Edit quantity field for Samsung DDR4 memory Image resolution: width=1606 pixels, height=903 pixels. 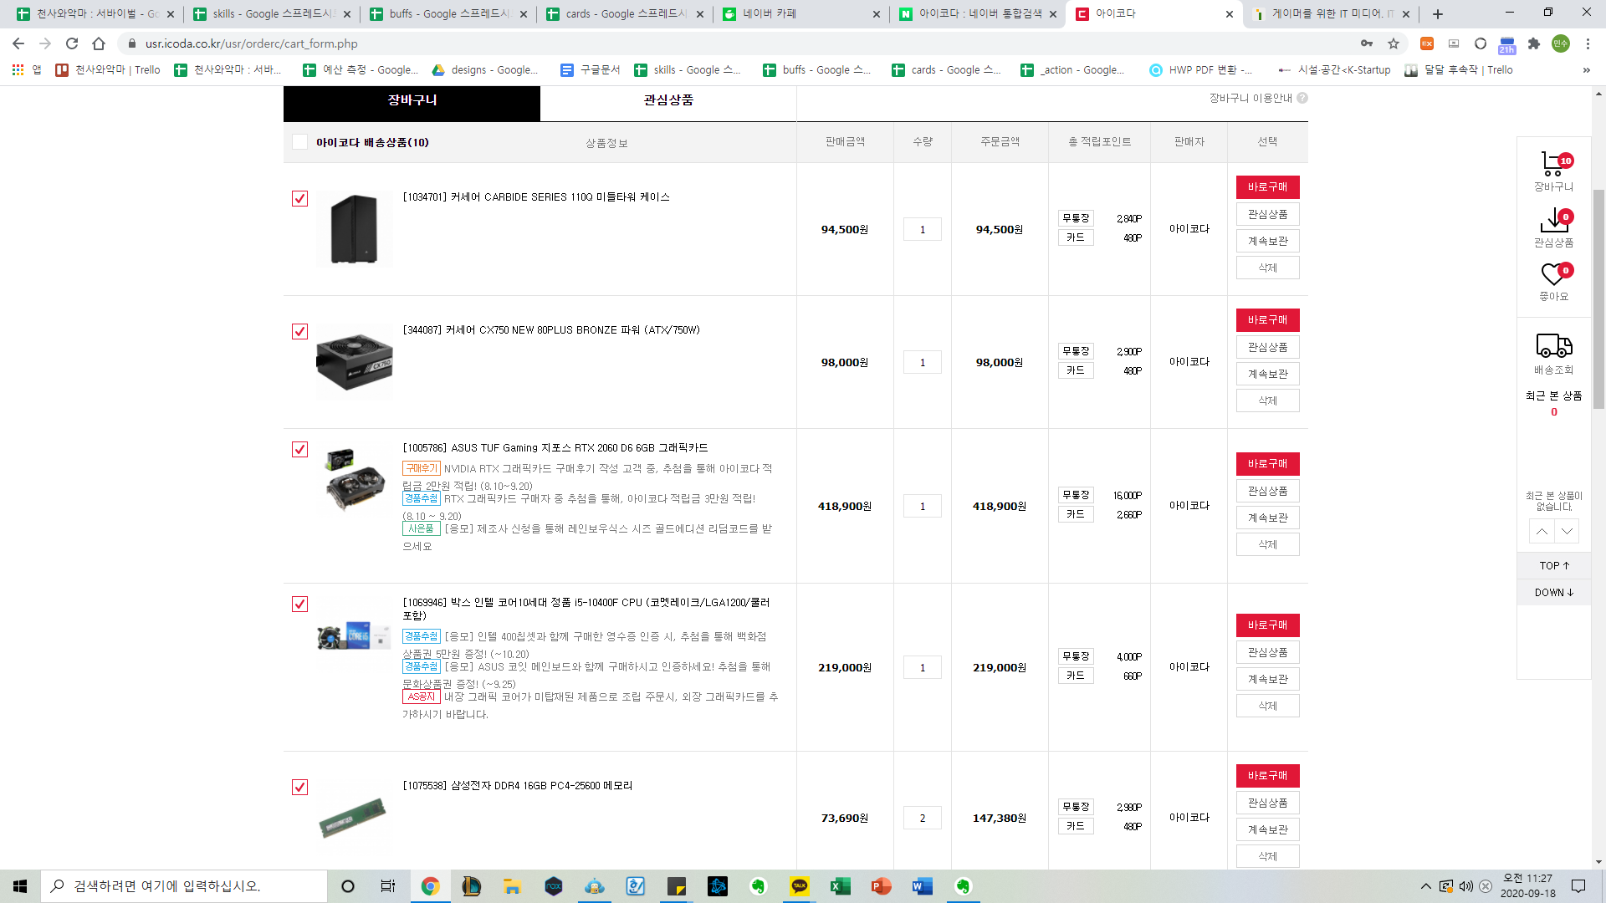(x=922, y=818)
